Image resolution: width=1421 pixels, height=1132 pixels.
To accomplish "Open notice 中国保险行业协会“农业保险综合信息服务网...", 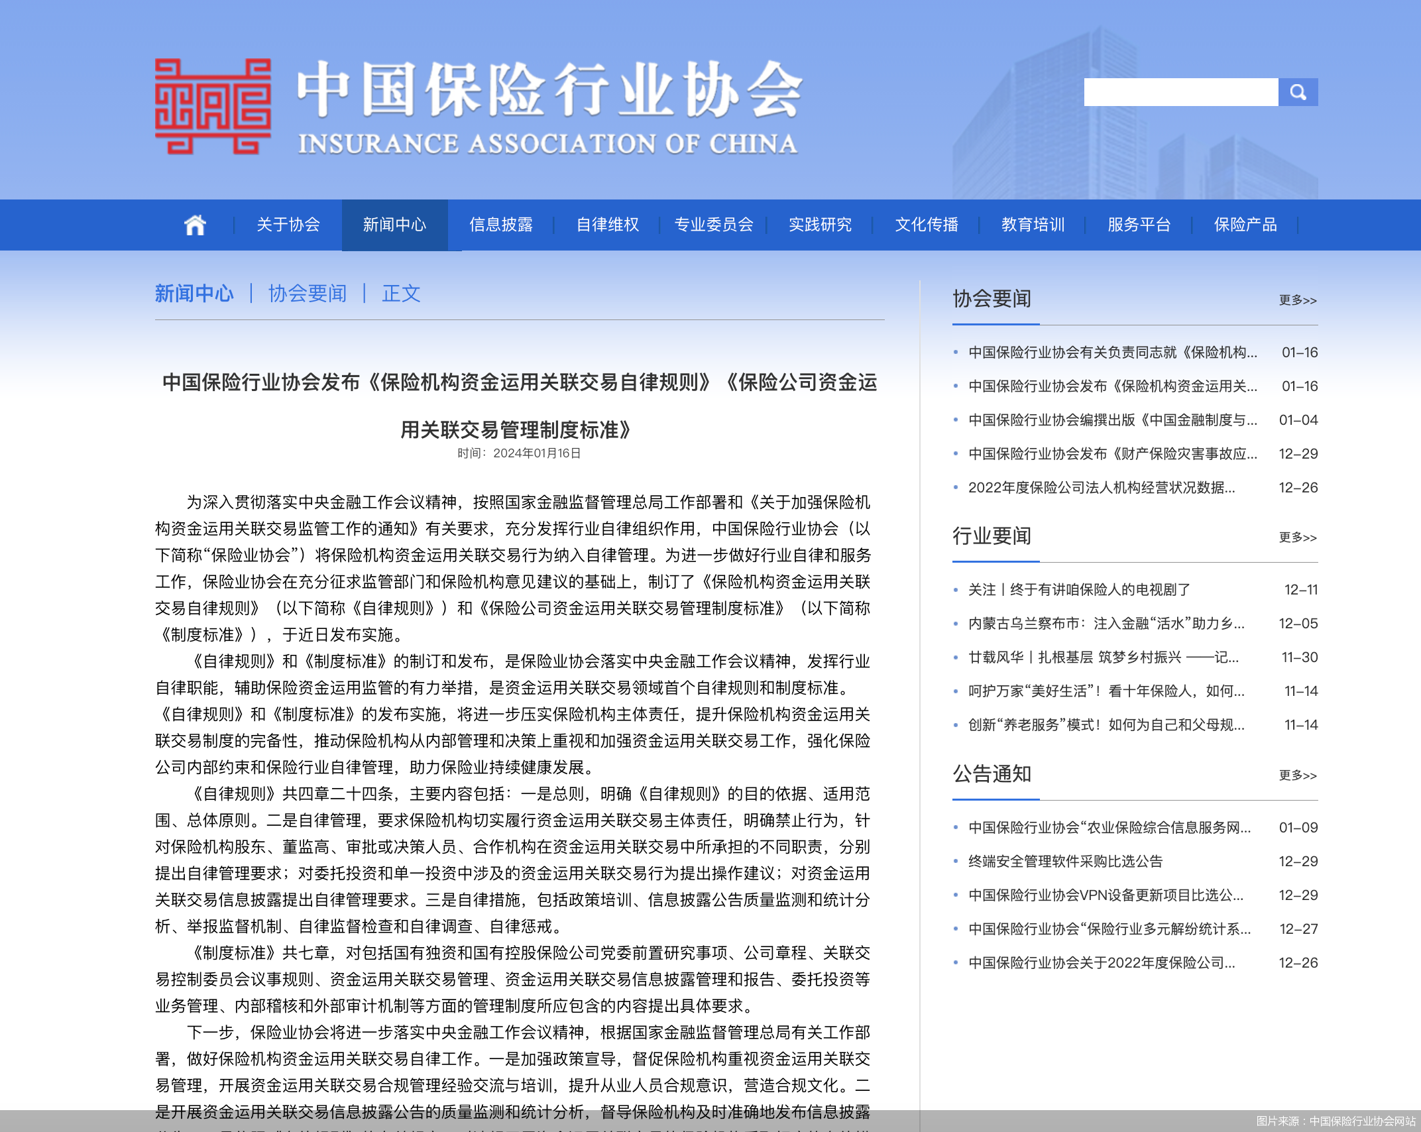I will (1109, 828).
